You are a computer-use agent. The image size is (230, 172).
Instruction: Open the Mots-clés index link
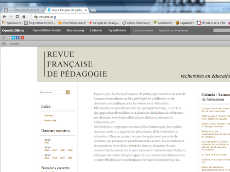50,121
